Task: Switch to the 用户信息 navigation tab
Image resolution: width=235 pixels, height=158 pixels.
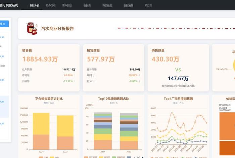Action: point(51,6)
